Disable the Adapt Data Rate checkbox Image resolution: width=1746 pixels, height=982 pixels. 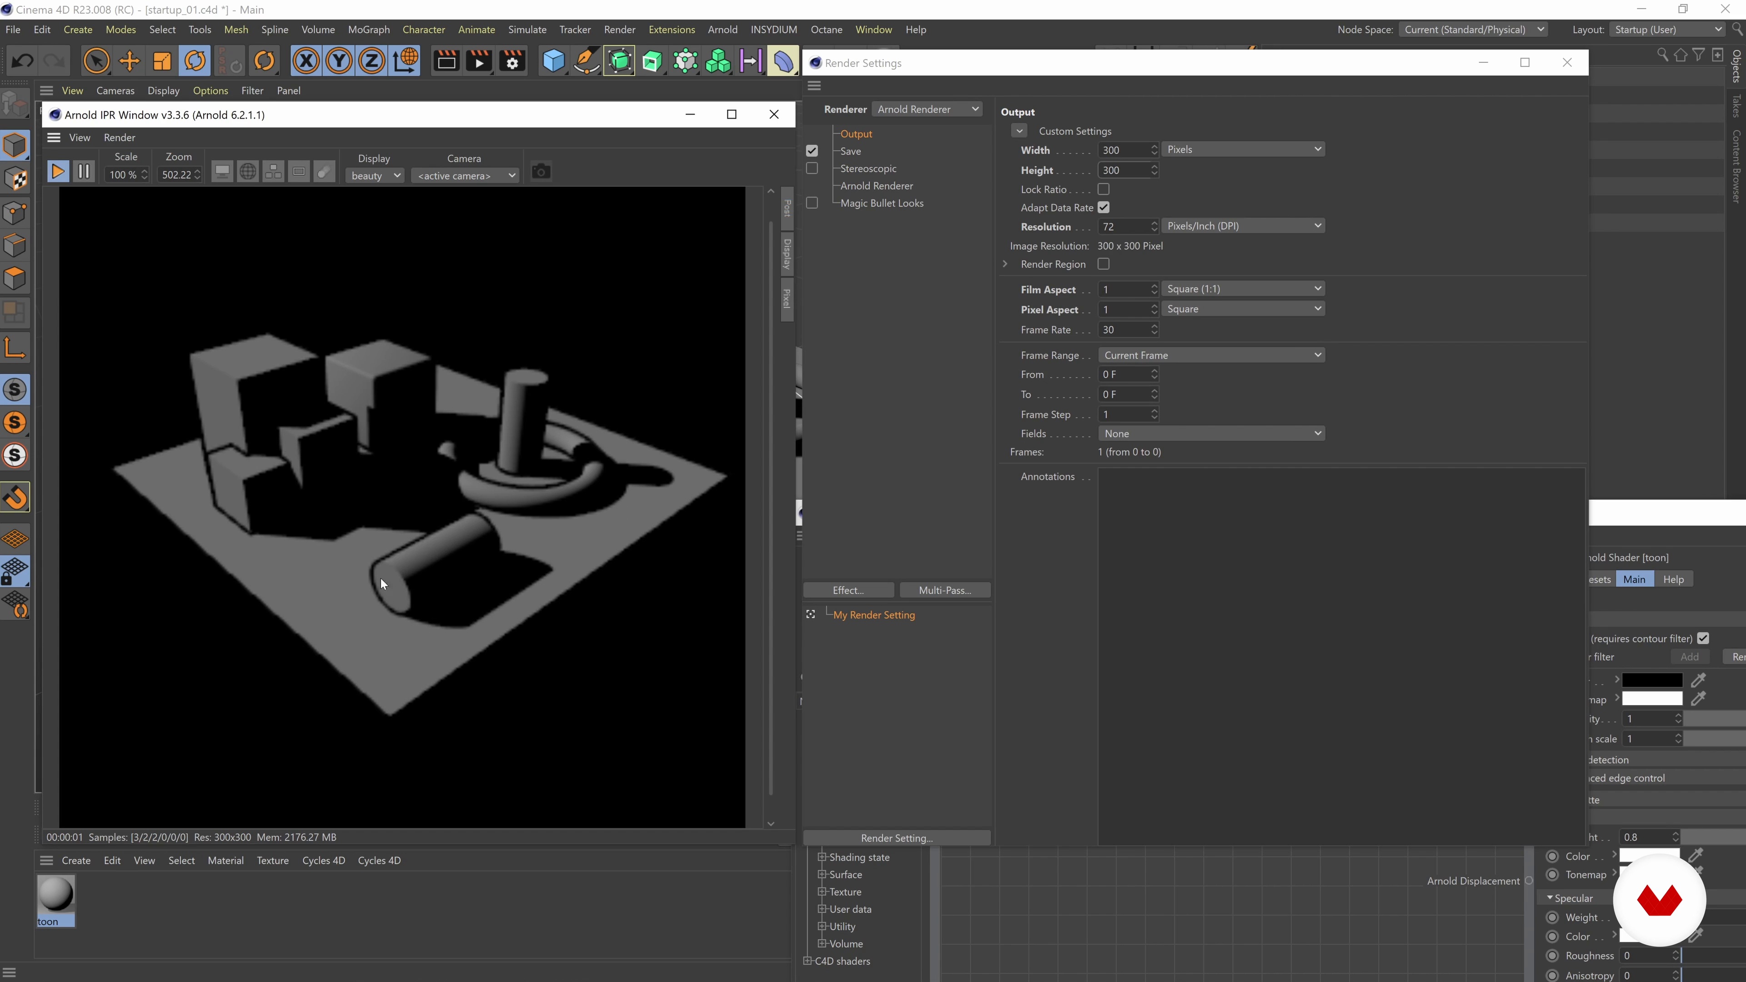pyautogui.click(x=1104, y=207)
